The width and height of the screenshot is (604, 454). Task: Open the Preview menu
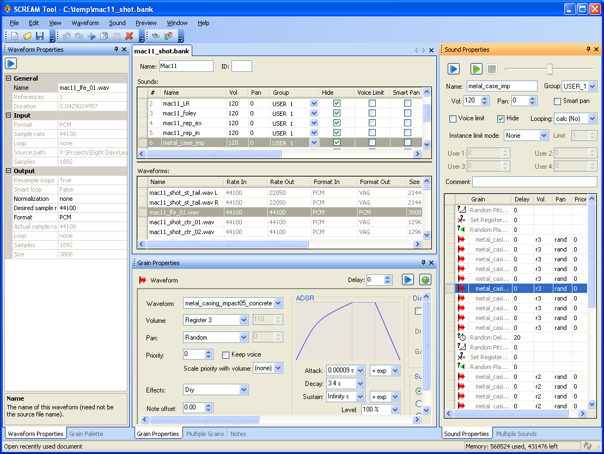(x=146, y=23)
